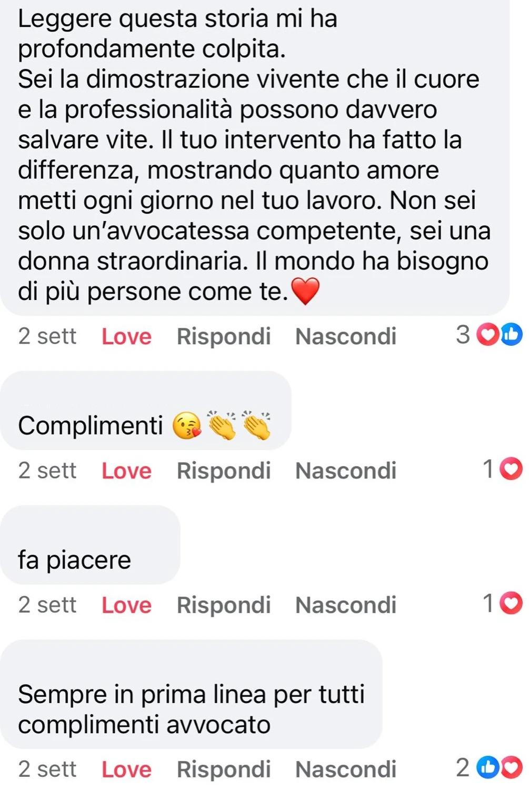529x790 pixels.
Task: Tap the kissing face emoji after Complimenti
Action: tap(187, 426)
